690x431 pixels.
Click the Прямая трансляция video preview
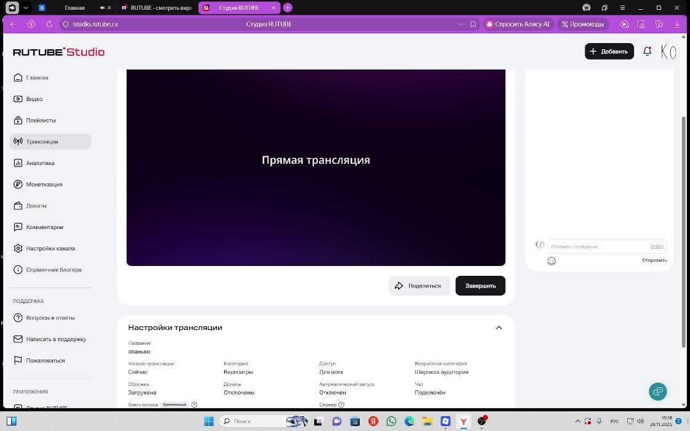315,167
